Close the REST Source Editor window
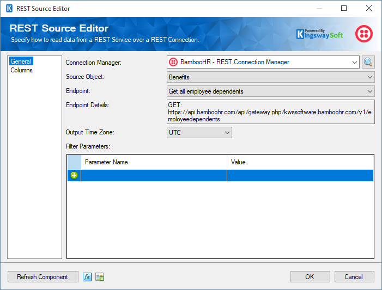The height and width of the screenshot is (290, 382). tap(369, 8)
